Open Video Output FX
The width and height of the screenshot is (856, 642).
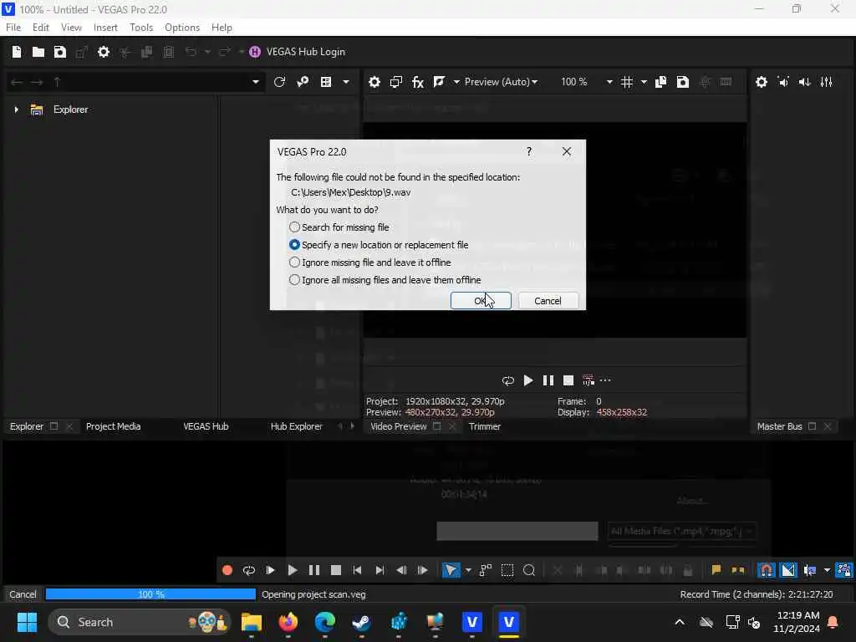[x=418, y=82]
